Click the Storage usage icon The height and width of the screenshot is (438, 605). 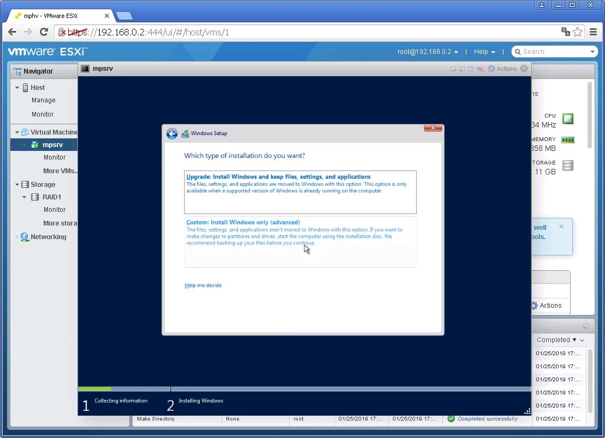pyautogui.click(x=568, y=165)
